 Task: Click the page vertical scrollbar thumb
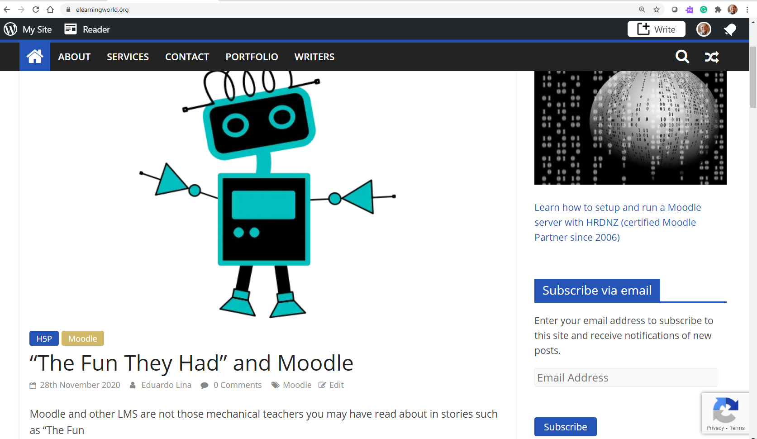coord(753,77)
